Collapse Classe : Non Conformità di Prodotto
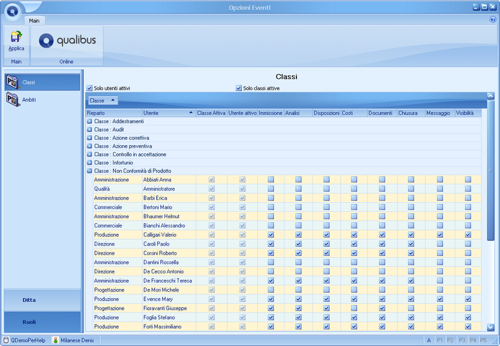500x346 pixels. tap(89, 171)
